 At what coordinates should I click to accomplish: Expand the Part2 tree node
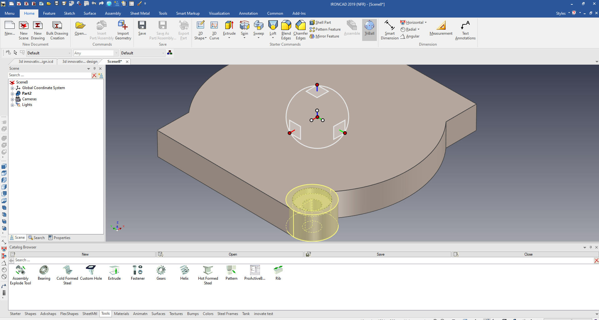(12, 93)
